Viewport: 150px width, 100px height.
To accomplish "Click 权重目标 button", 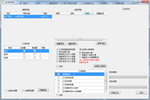I will point(43,90).
